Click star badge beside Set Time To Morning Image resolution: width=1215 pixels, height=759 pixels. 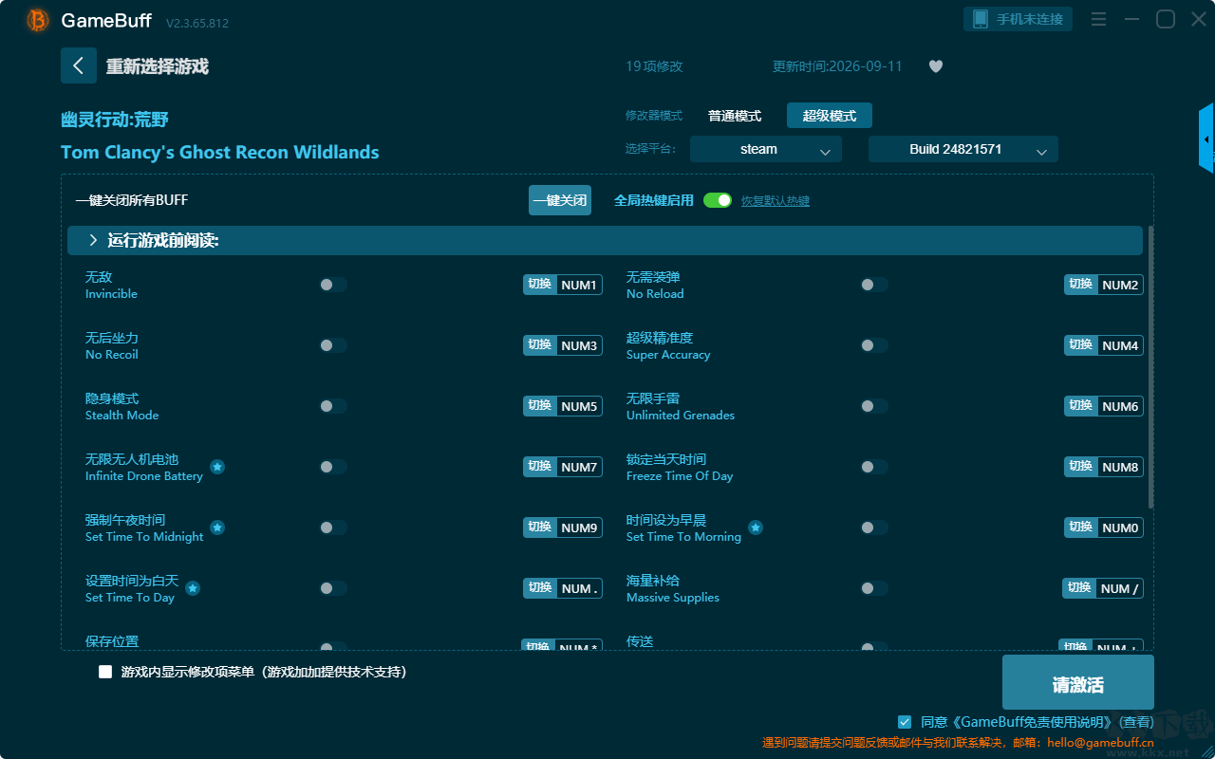756,528
